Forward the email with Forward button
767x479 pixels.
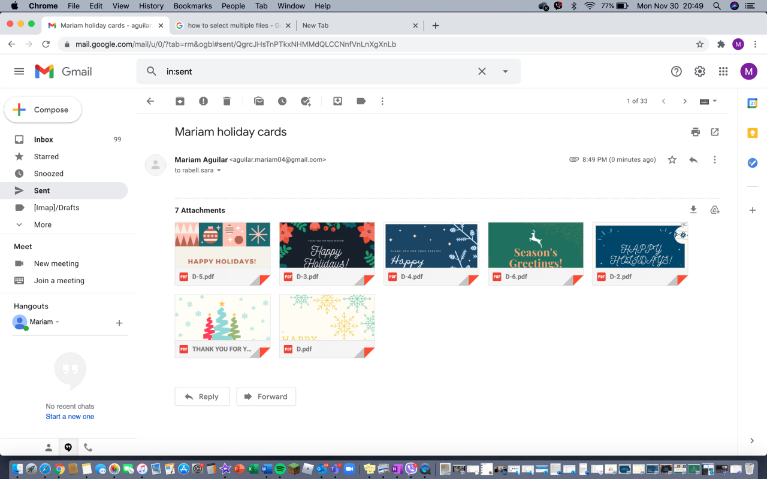tap(266, 396)
